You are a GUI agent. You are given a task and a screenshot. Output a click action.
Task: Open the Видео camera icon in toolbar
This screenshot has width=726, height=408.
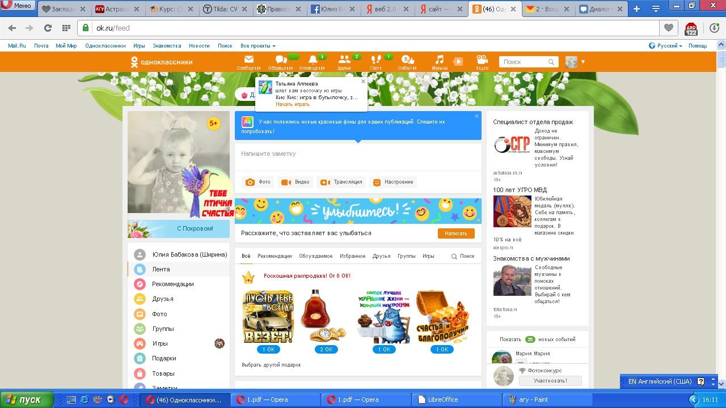pyautogui.click(x=482, y=62)
